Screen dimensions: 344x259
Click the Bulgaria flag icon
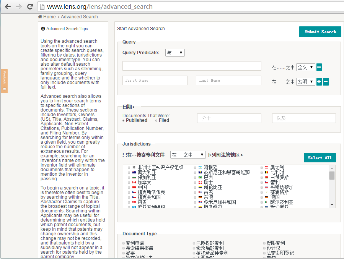point(134,177)
